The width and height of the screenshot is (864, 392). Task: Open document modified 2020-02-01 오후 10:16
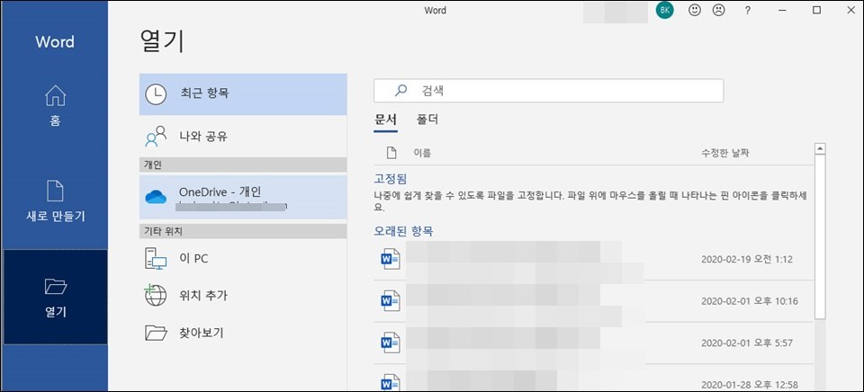pos(593,301)
